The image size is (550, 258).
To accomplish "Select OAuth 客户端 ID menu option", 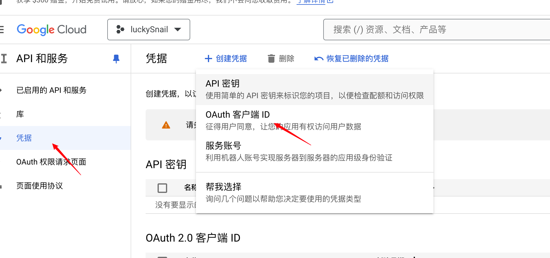I will click(315, 120).
